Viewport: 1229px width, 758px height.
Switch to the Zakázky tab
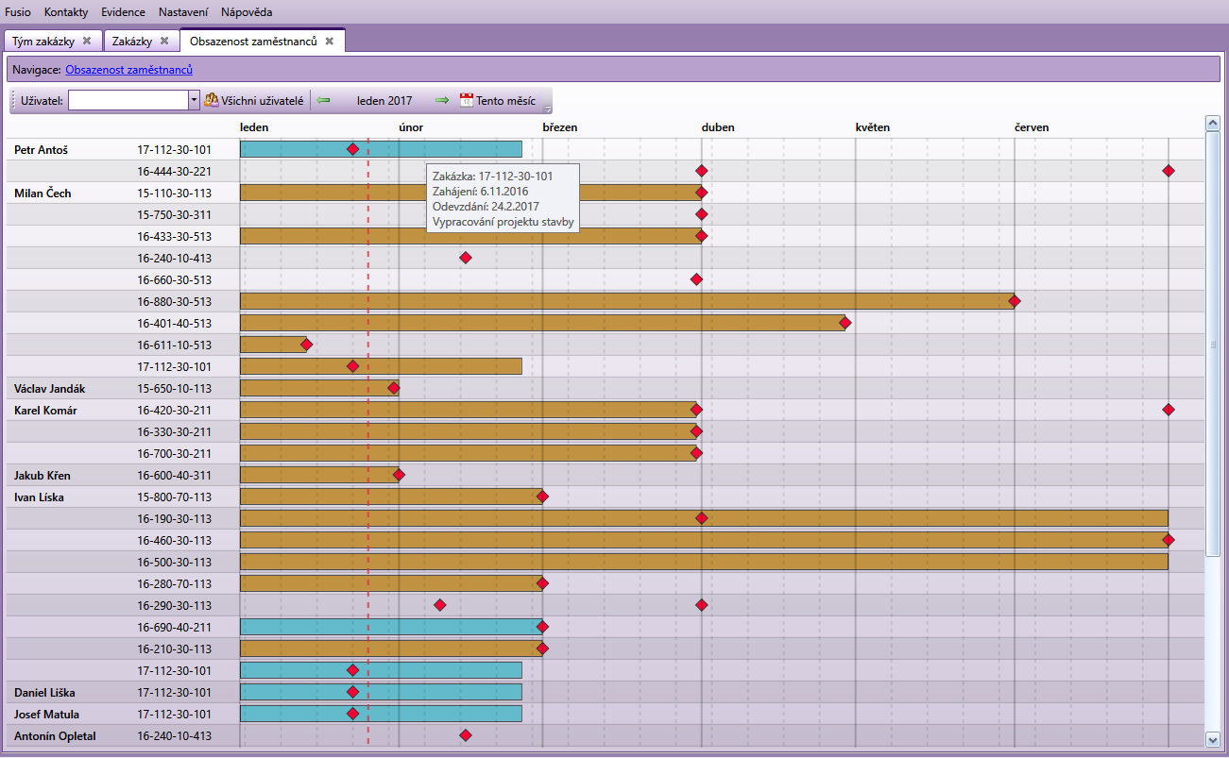pyautogui.click(x=131, y=41)
